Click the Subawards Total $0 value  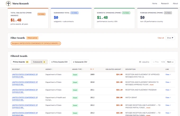coord(56,18)
